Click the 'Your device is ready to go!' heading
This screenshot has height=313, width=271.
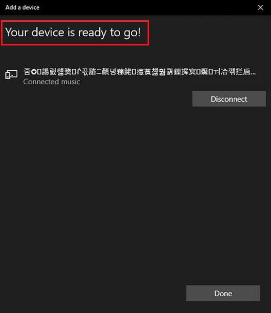pos(73,33)
